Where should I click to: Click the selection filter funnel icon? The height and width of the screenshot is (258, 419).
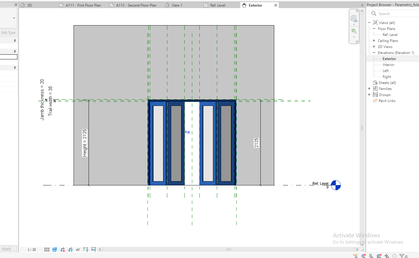[402, 256]
